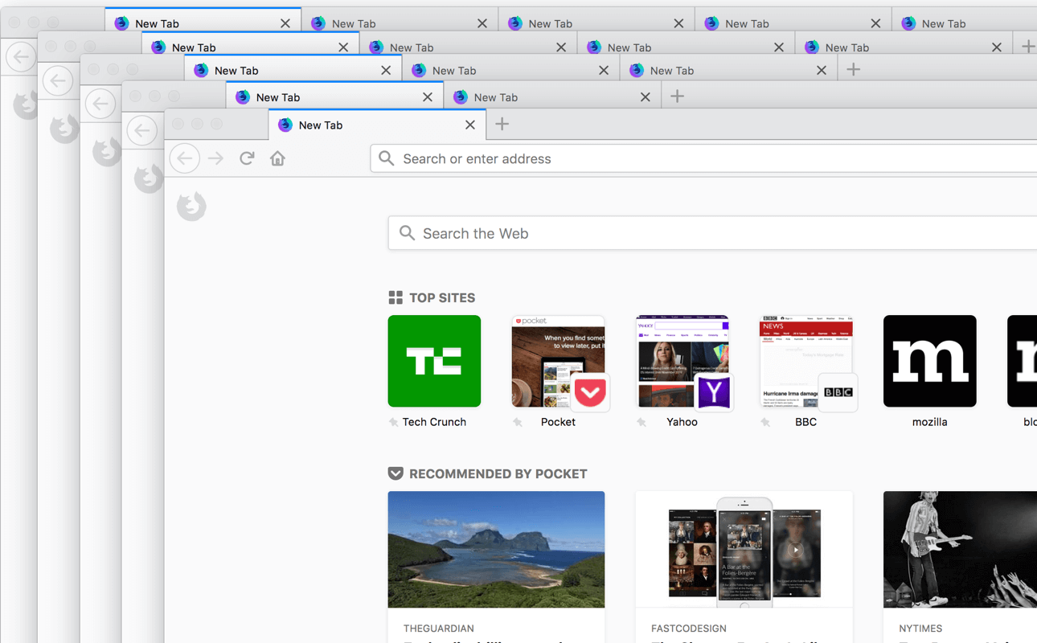This screenshot has height=643, width=1037.
Task: Go to the home page icon
Action: pos(277,158)
